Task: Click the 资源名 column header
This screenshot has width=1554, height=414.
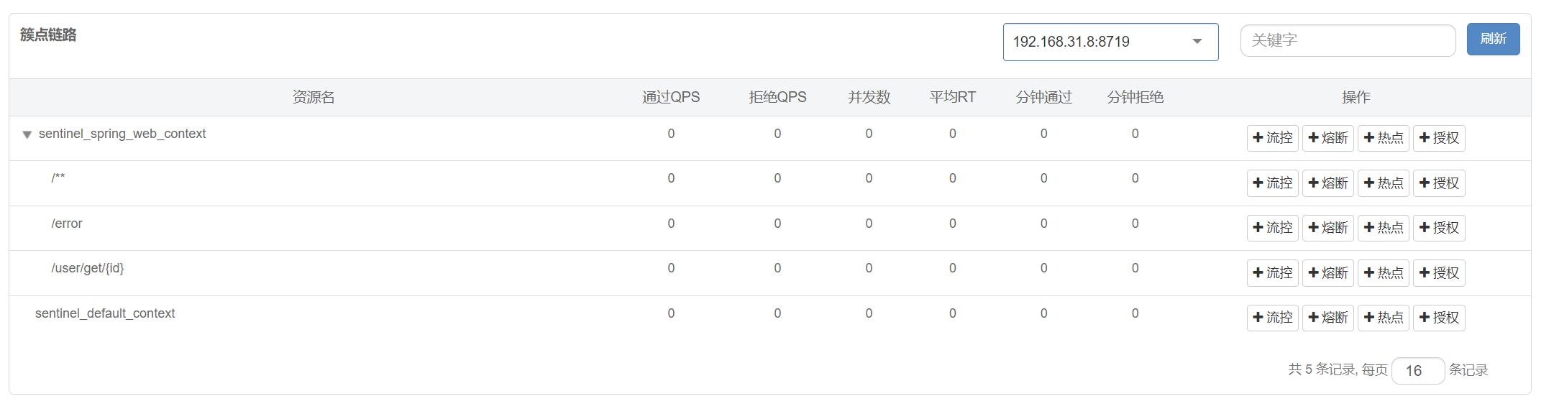Action: coord(314,97)
